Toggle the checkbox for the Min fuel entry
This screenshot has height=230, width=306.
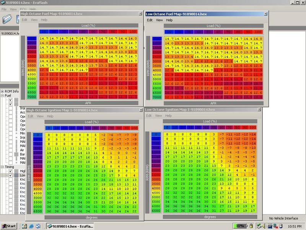pyautogui.click(x=11, y=133)
